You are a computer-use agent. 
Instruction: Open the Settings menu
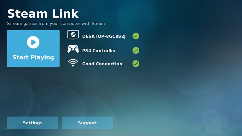(33, 123)
